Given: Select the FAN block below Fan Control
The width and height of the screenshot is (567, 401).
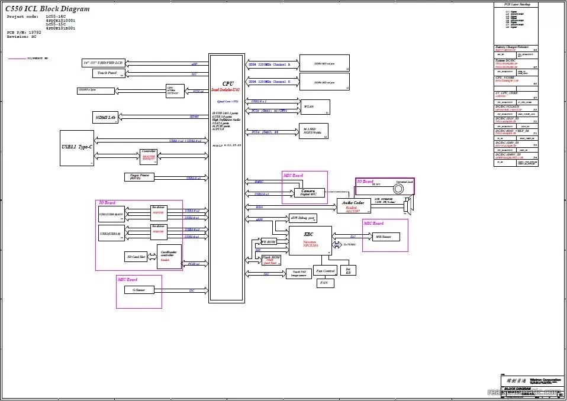Looking at the screenshot, I should pos(325,283).
